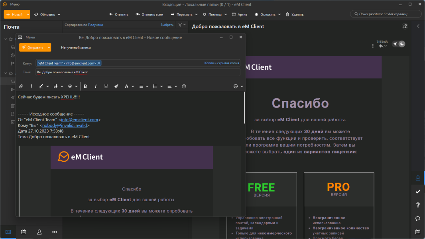This screenshot has height=239, width=425.
Task: Click the Тема subject input field
Action: 138,72
